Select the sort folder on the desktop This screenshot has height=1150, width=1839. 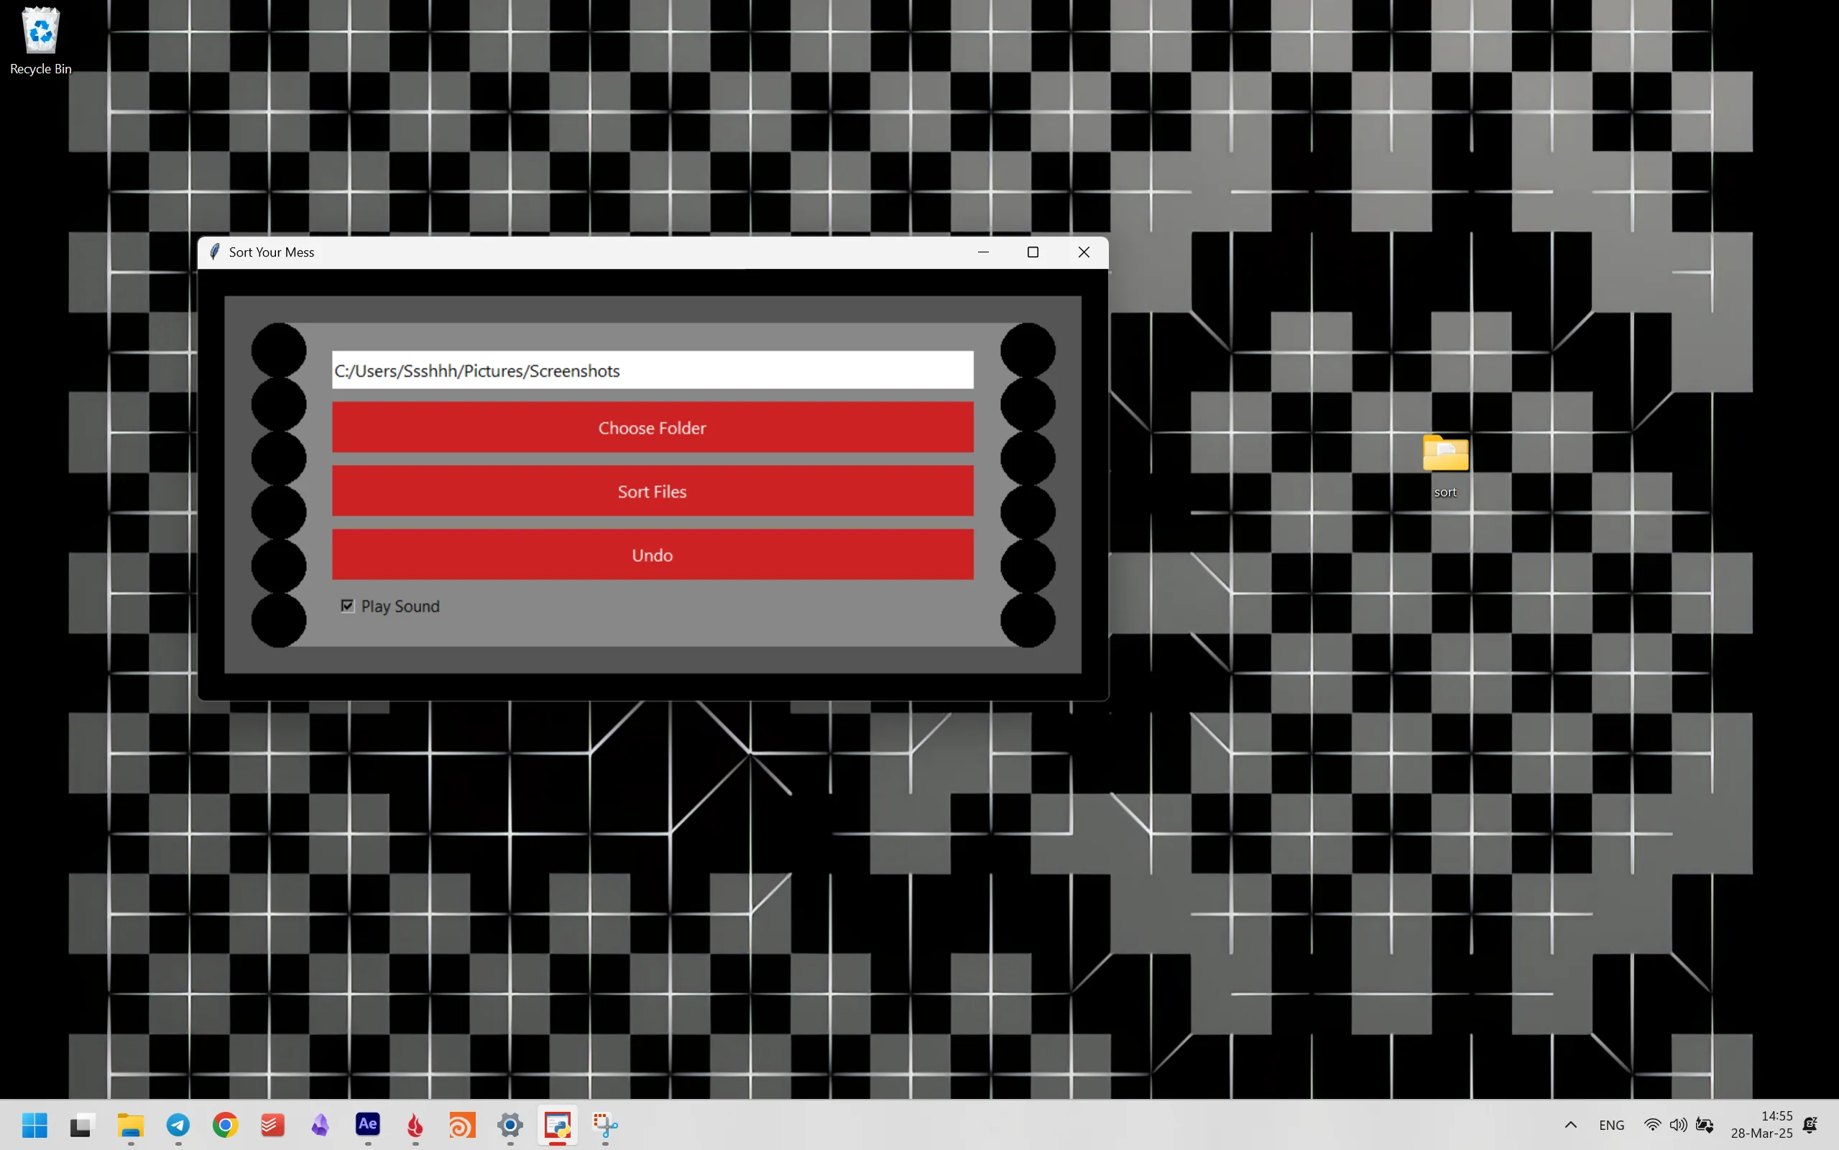click(1445, 466)
